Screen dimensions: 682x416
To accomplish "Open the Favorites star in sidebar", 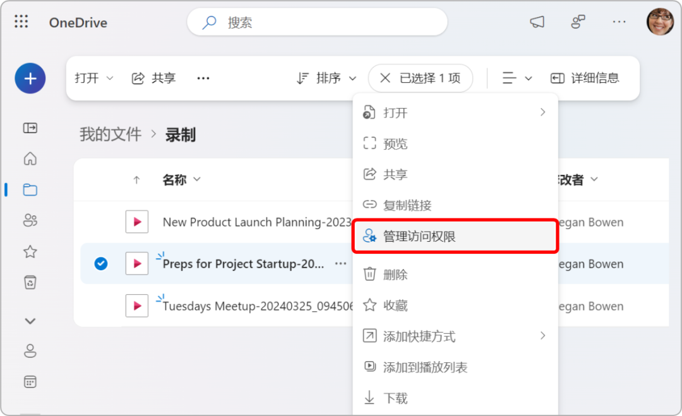I will 30,251.
